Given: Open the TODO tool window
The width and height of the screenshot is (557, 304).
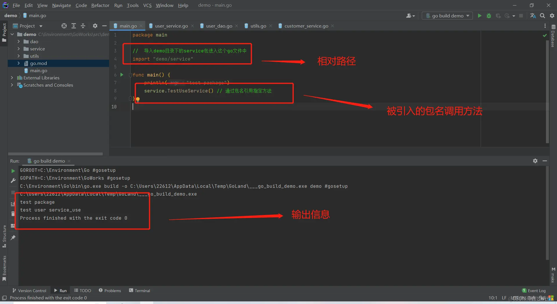Looking at the screenshot, I should tap(83, 290).
